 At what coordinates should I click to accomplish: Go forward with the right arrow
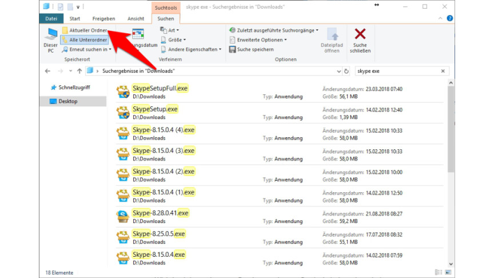(61, 72)
